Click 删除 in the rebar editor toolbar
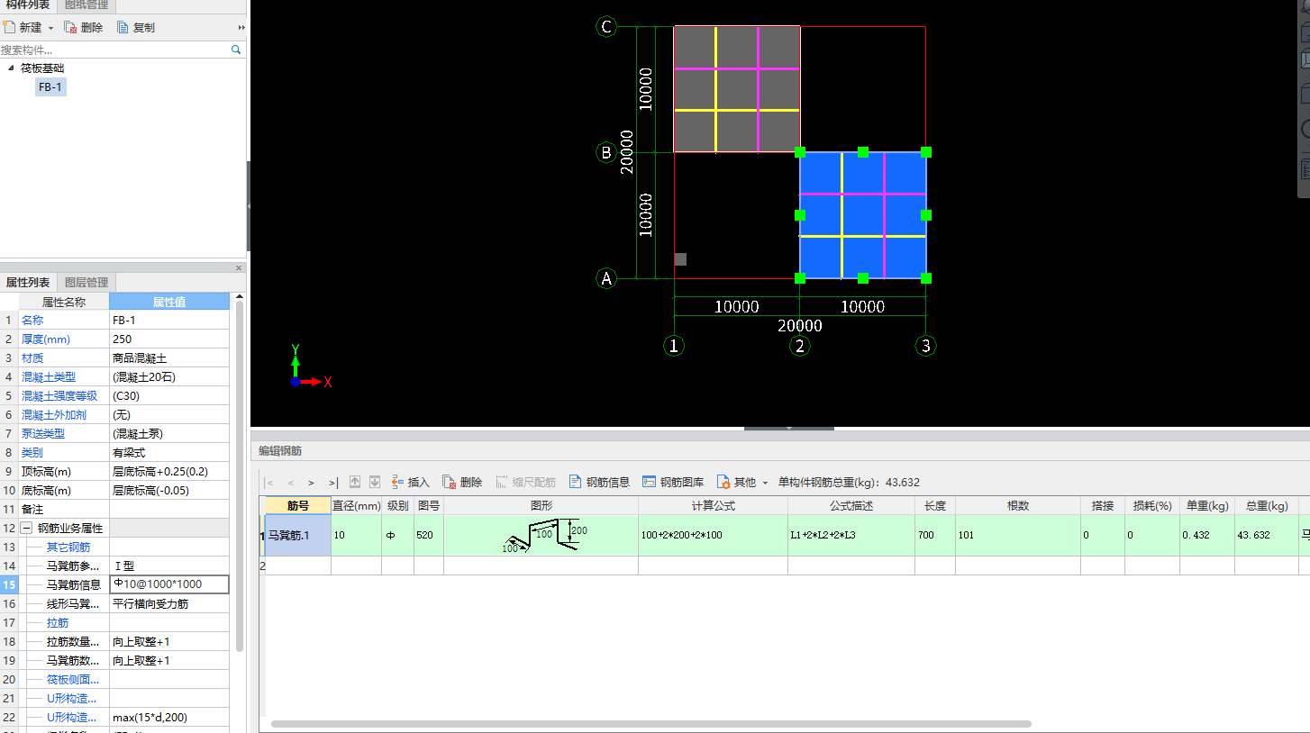This screenshot has height=733, width=1310. click(x=462, y=483)
